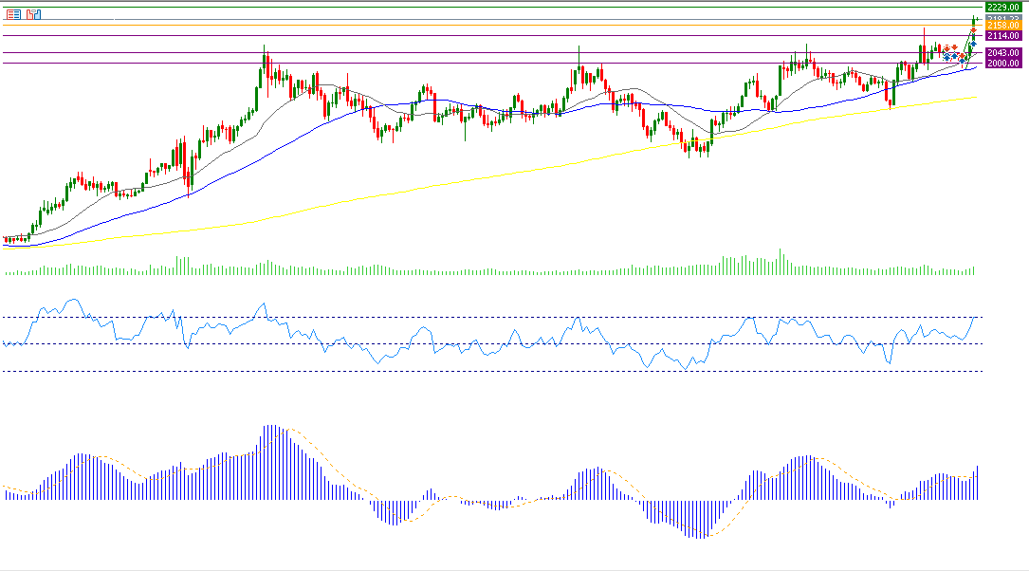Select the green 2229.00 price label
Viewport: 1029px width, 571px height.
1002,7
